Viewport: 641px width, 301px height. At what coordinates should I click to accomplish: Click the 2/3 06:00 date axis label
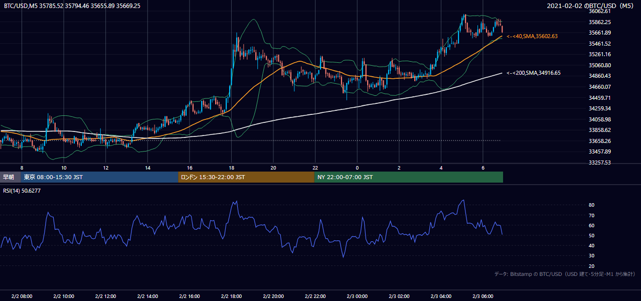click(483, 296)
